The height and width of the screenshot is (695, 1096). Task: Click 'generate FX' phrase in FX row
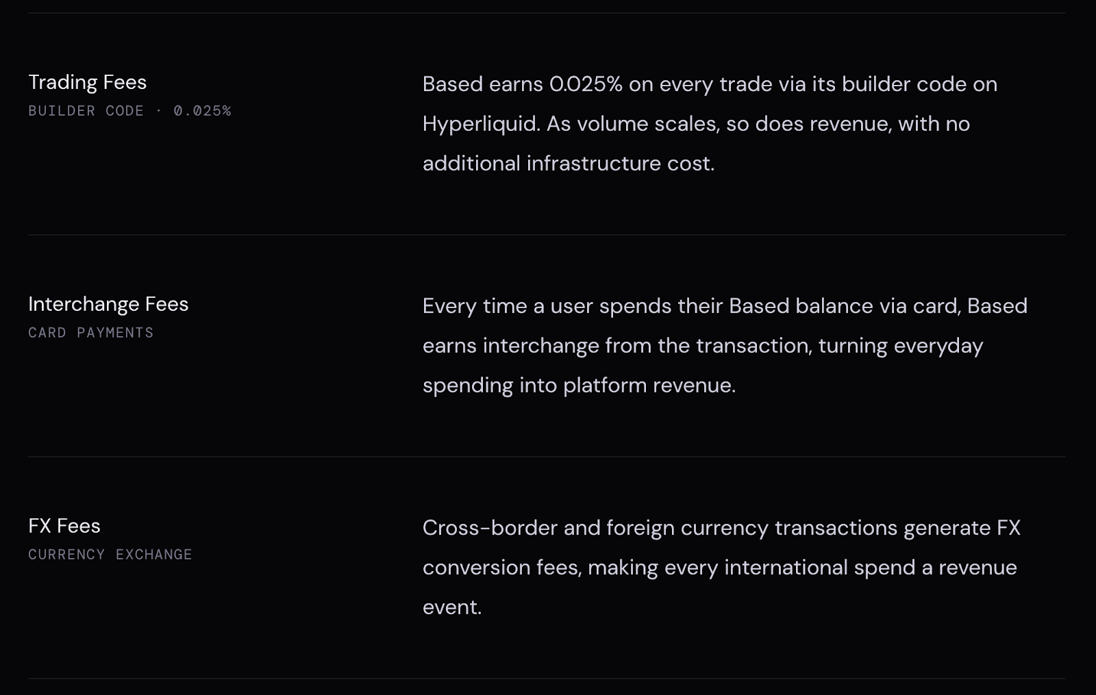click(x=962, y=529)
